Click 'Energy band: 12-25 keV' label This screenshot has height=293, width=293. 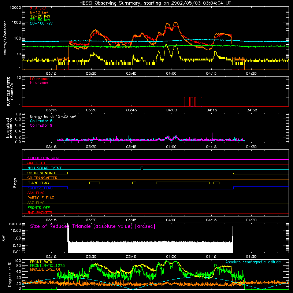pyautogui.click(x=53, y=116)
